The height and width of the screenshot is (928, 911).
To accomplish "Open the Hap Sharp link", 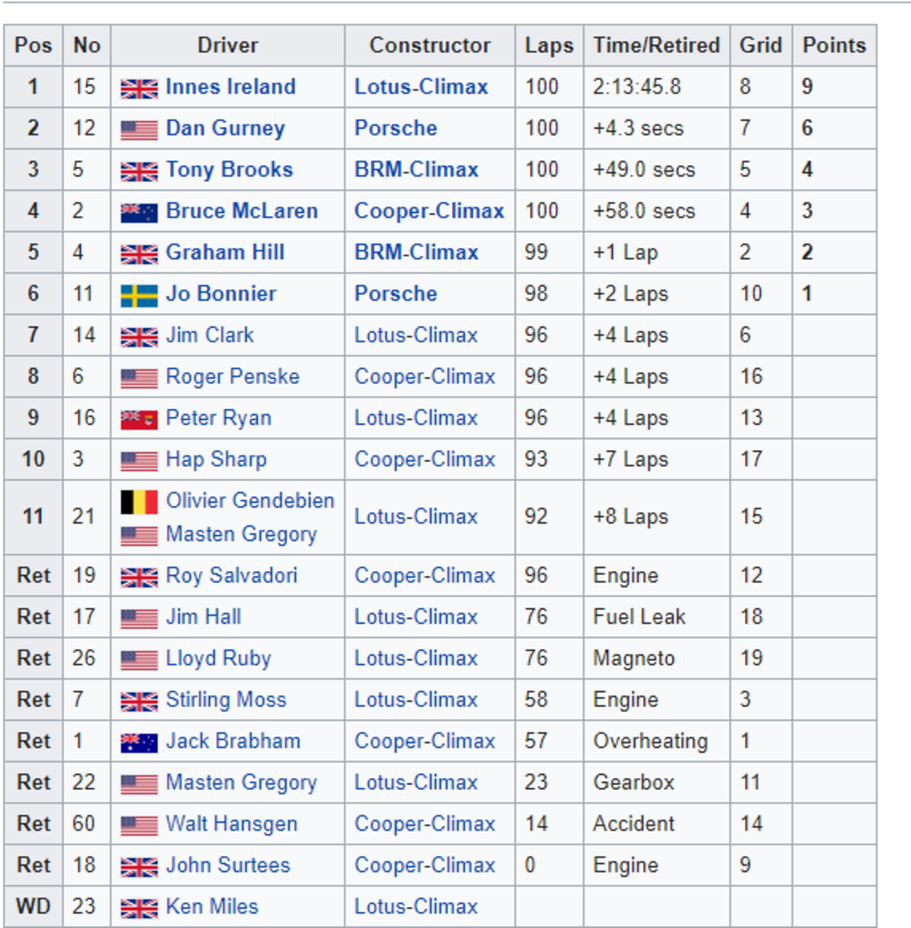I will pos(216,459).
